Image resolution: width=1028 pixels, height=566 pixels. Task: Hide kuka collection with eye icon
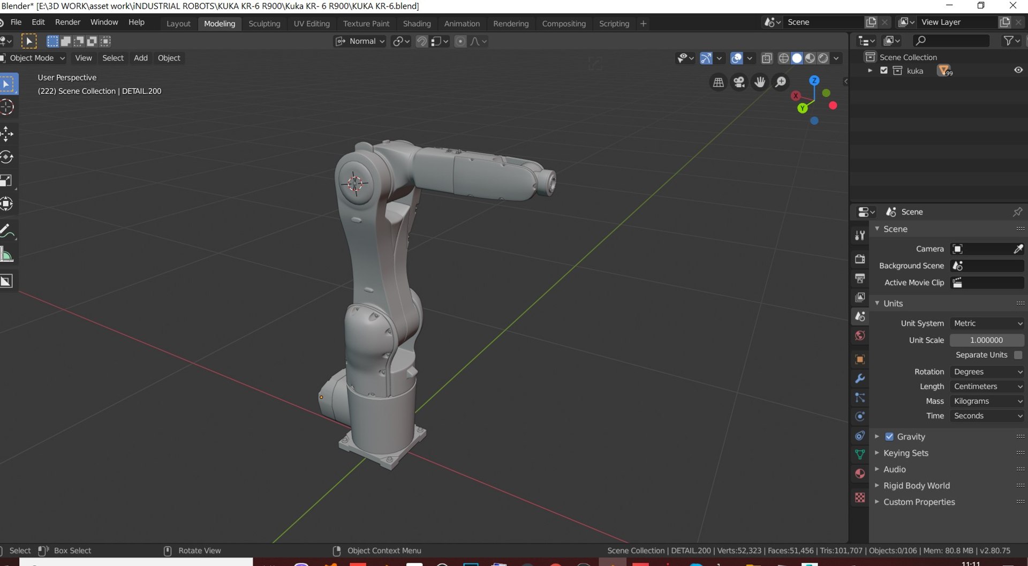[1018, 70]
